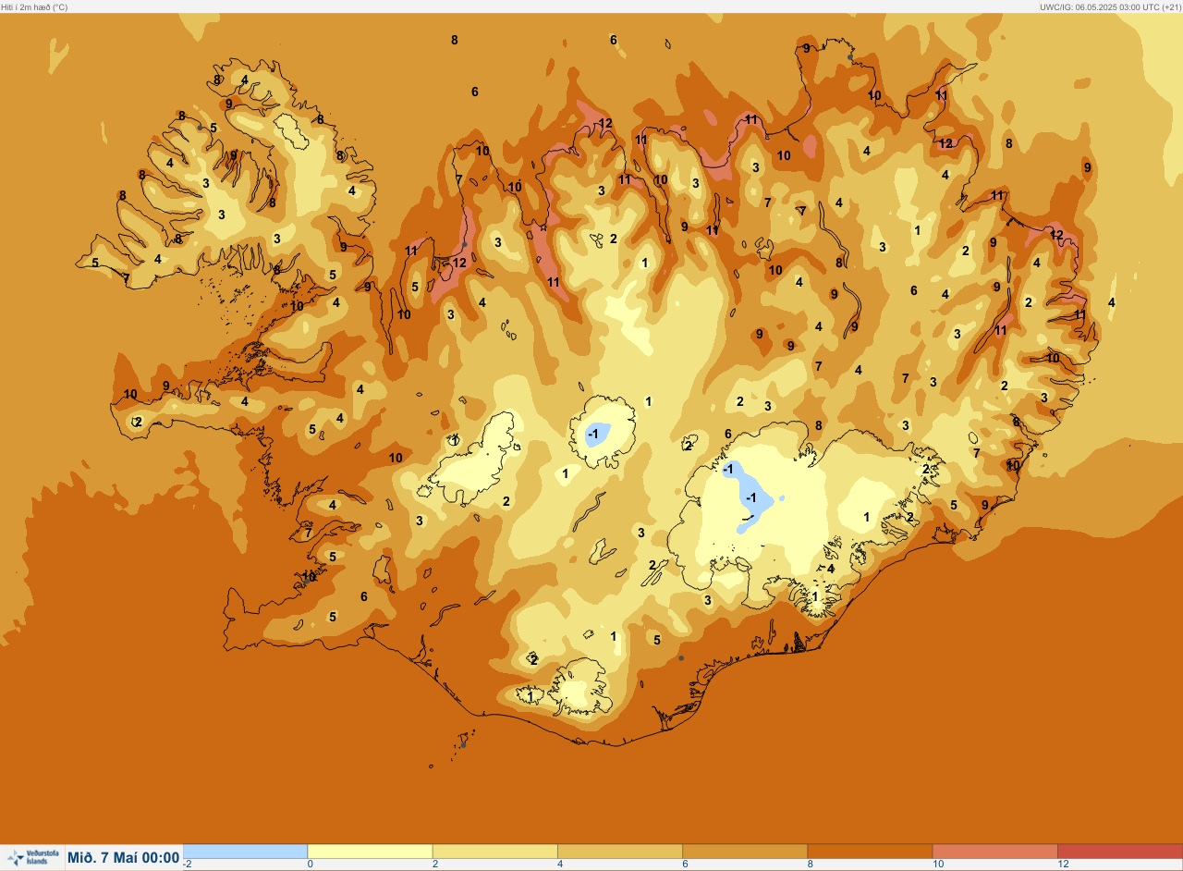The image size is (1183, 871).
Task: Select the 6 to 8 legend color swatch
Action: [x=745, y=851]
